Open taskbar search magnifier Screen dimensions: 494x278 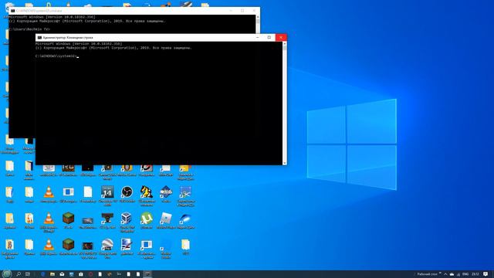pos(19,274)
